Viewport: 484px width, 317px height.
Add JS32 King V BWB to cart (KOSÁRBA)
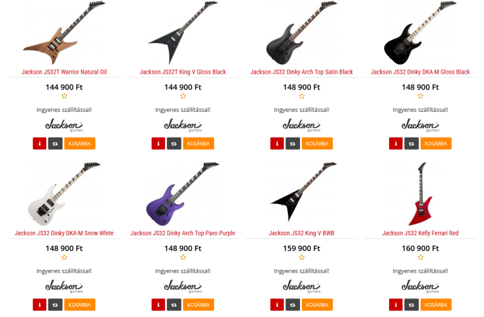pyautogui.click(x=317, y=305)
